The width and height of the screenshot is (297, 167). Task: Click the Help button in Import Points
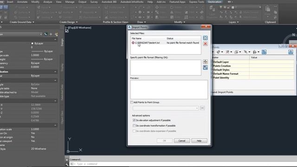[x=199, y=141]
